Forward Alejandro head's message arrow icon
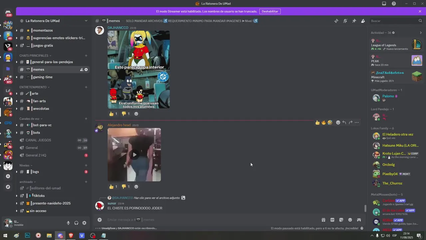This screenshot has height=240, width=426. [x=350, y=123]
